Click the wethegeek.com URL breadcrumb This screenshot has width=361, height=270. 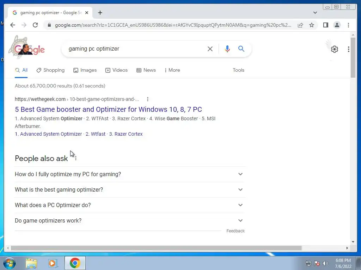click(x=77, y=99)
